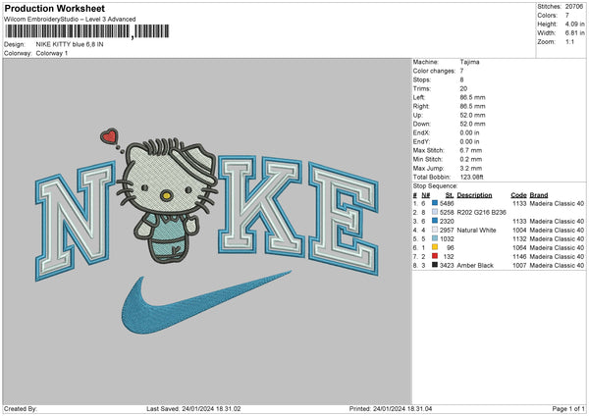
Task: Click the Min Stitch value 0.2 mm
Action: [470, 159]
